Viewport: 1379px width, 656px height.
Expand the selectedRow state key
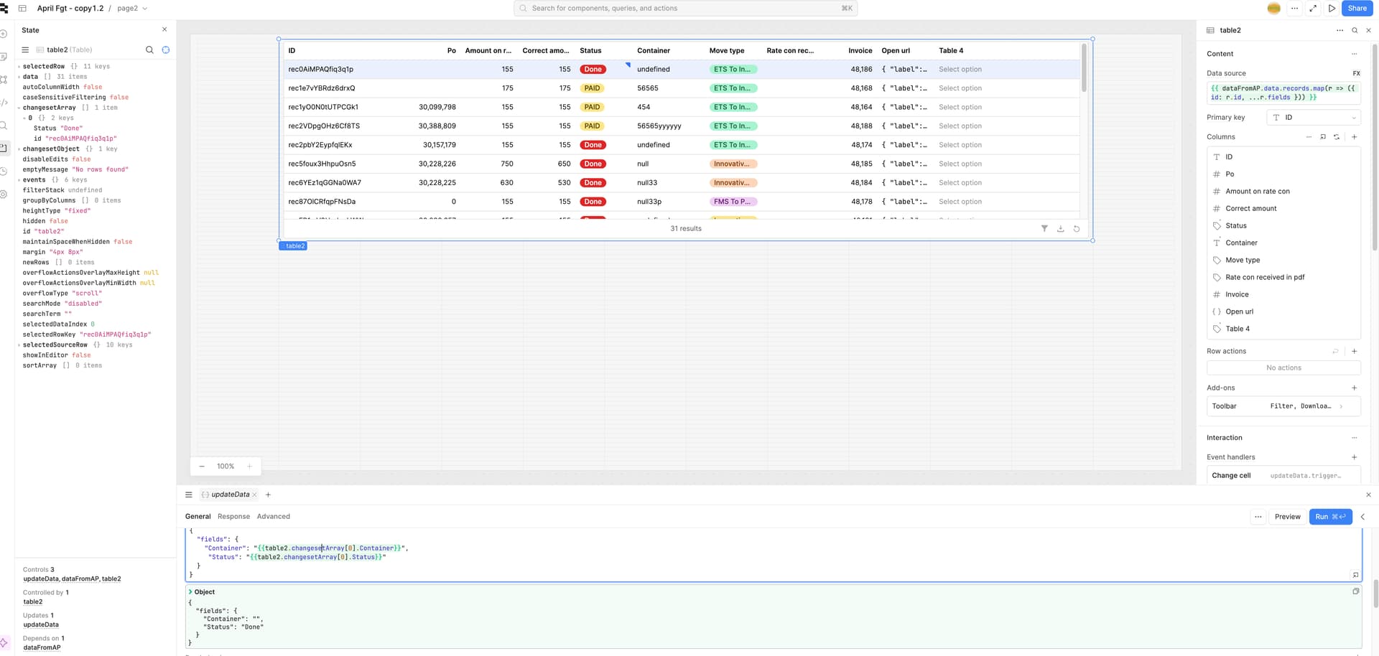coord(19,66)
